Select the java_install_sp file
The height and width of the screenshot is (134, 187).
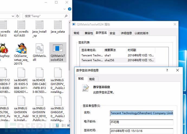point(40,29)
